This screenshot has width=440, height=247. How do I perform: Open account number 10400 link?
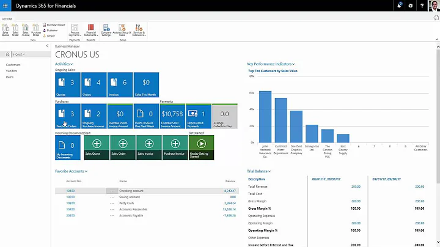[70, 209]
